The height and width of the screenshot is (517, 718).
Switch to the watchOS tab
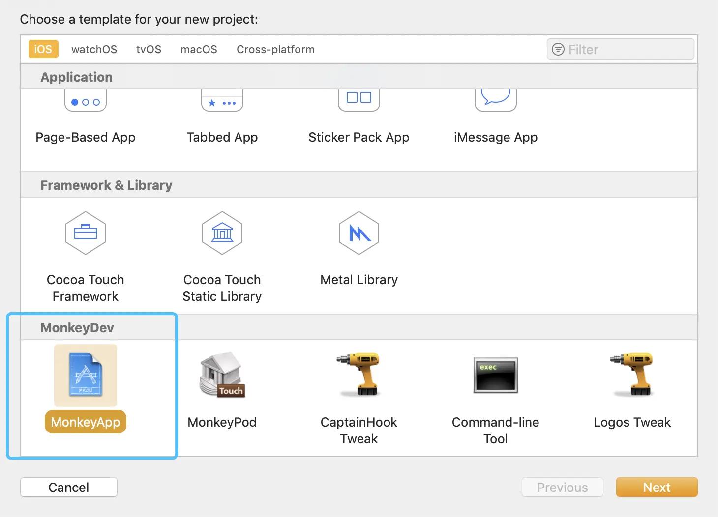(x=94, y=49)
